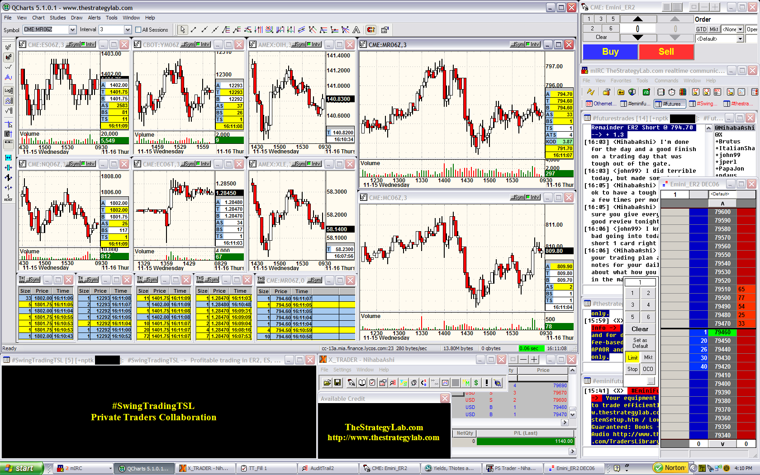Screen dimensions: 760x475
Task: Open the Symbol dropdown showing CME:MR06Z
Action: point(72,30)
